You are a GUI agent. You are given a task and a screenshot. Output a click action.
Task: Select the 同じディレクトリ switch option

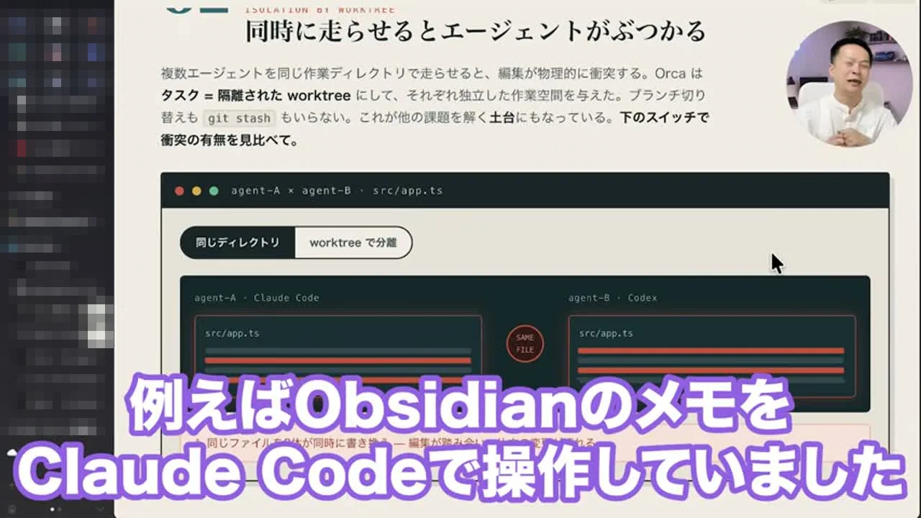coord(237,242)
